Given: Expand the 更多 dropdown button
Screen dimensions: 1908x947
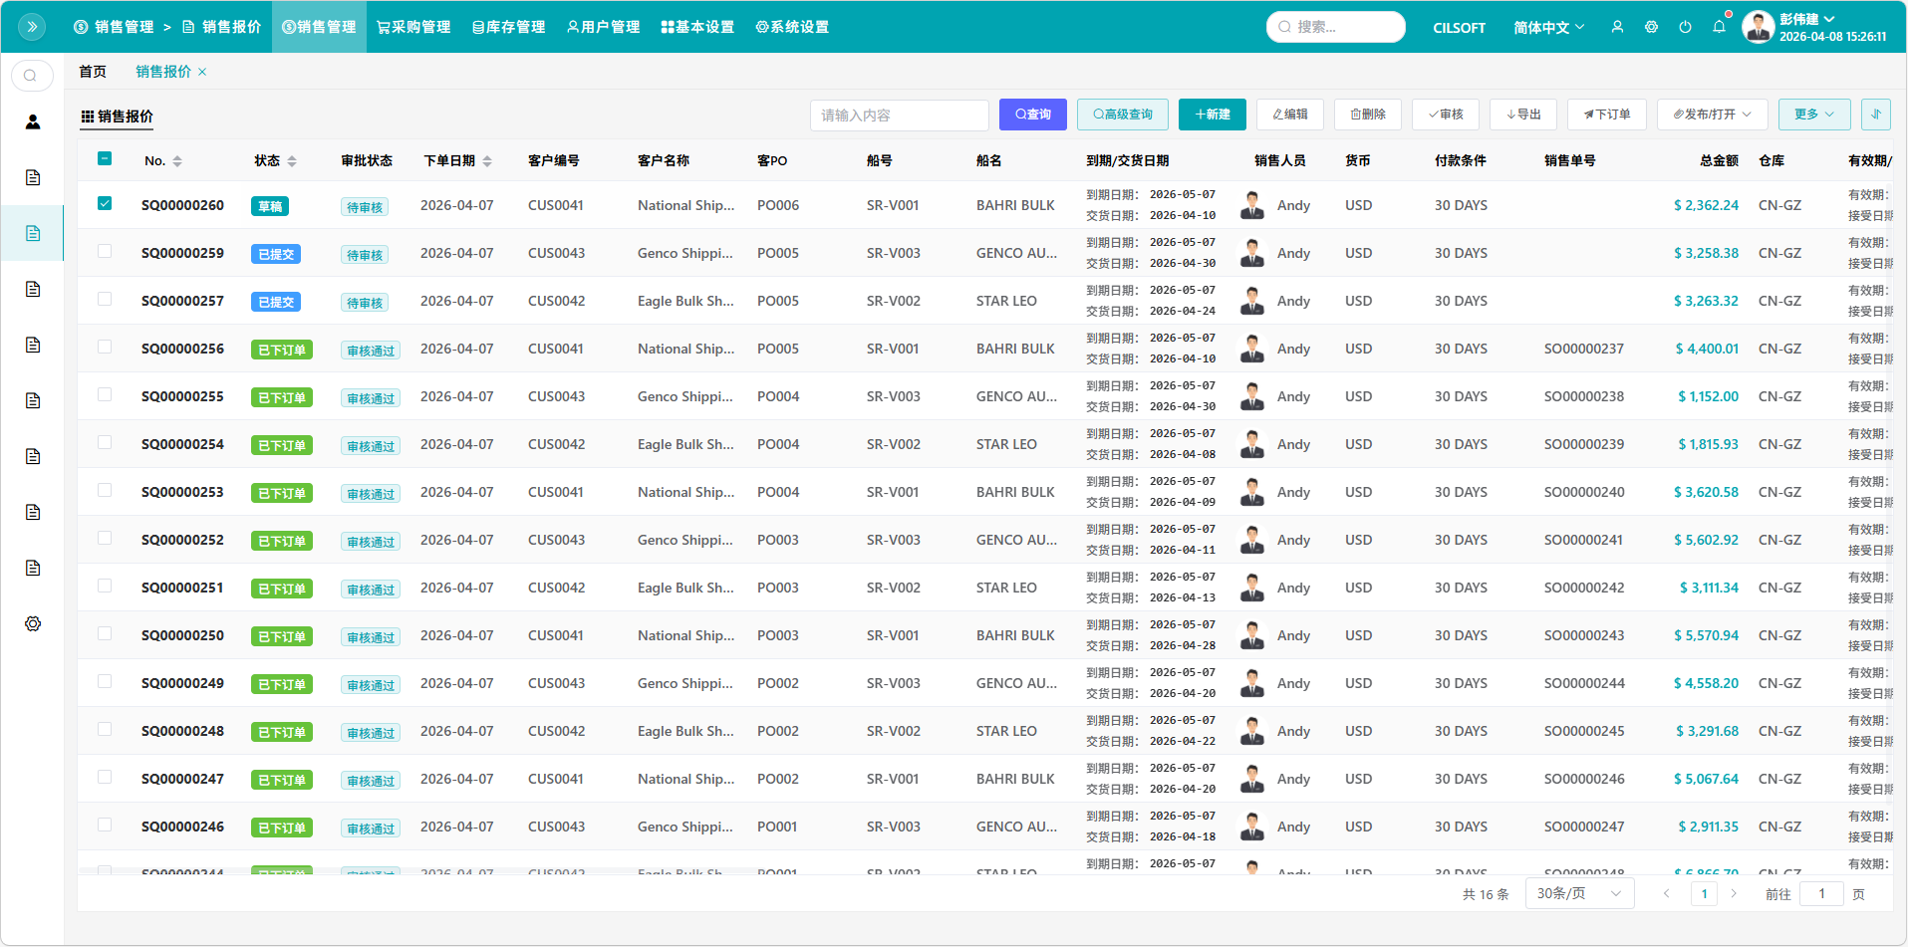Looking at the screenshot, I should click(x=1813, y=115).
